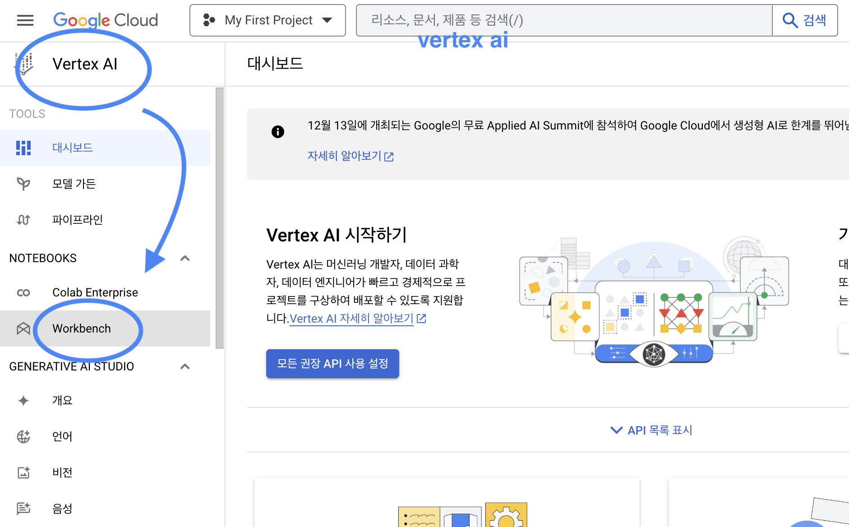Click the Colab Enterprise CO icon
This screenshot has width=849, height=527.
[x=23, y=293]
